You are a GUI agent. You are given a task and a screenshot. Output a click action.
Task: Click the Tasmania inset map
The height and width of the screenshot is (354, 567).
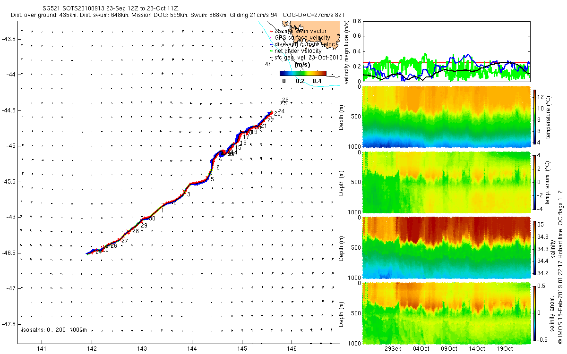[311, 36]
